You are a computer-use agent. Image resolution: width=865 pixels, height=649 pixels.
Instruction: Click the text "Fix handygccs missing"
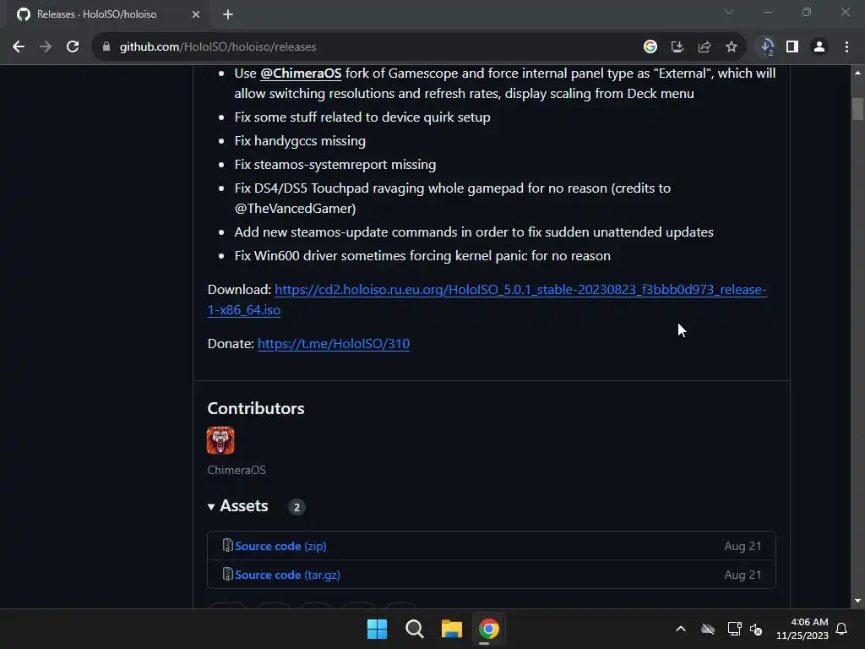300,141
